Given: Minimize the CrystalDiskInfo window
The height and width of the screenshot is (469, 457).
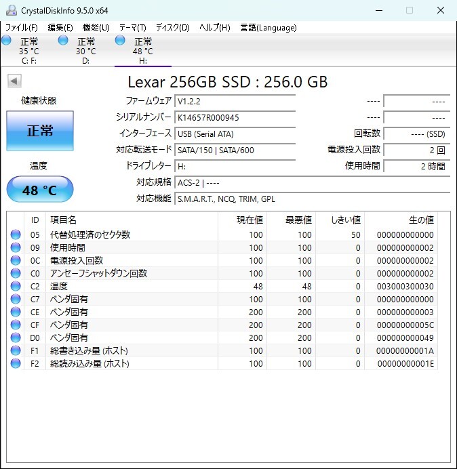Looking at the screenshot, I should [x=379, y=10].
